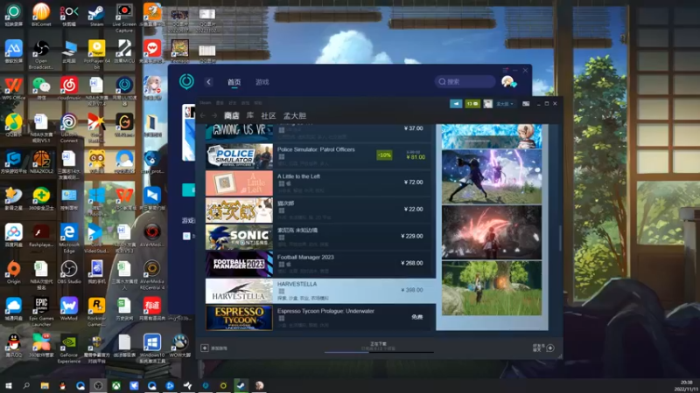
Task: Click Steam's Big Picture mode icon
Action: pos(526,104)
